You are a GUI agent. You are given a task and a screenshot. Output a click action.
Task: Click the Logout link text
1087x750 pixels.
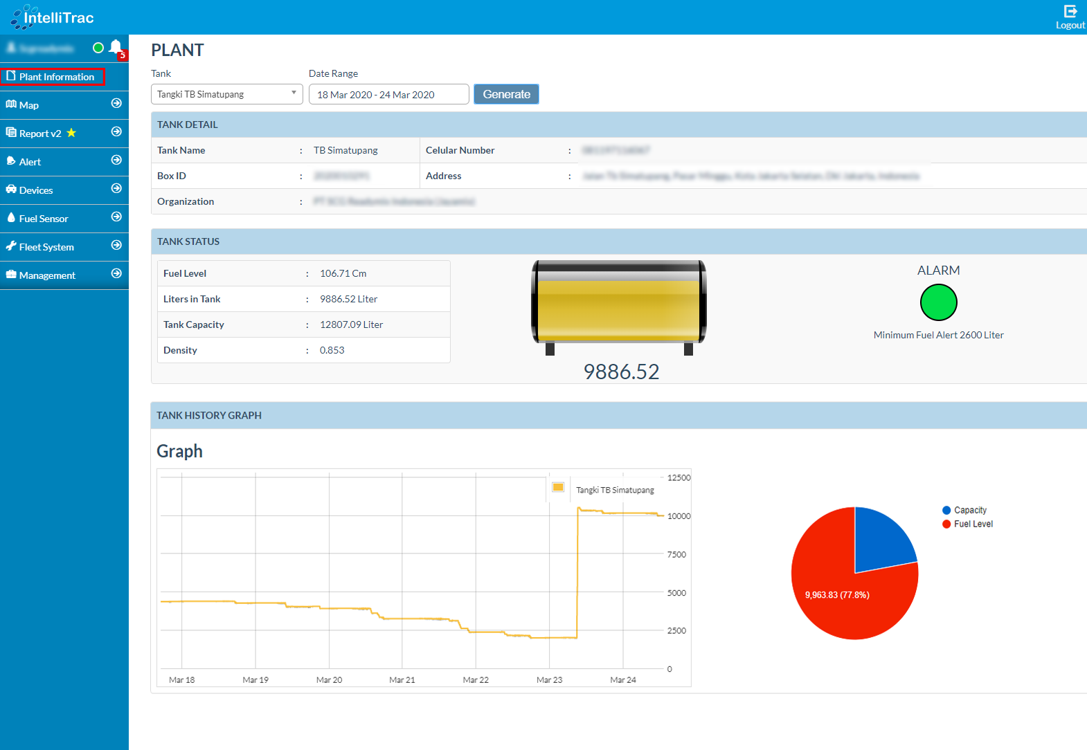[1070, 26]
